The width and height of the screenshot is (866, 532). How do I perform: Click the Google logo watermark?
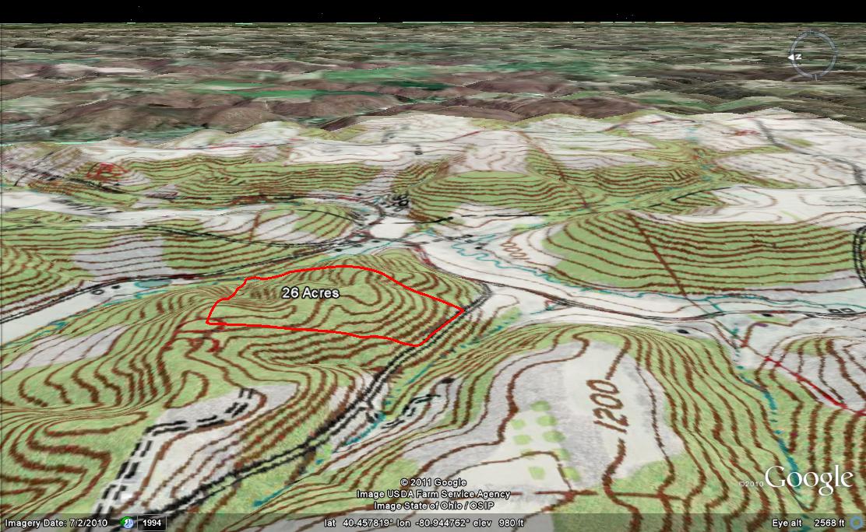809,480
